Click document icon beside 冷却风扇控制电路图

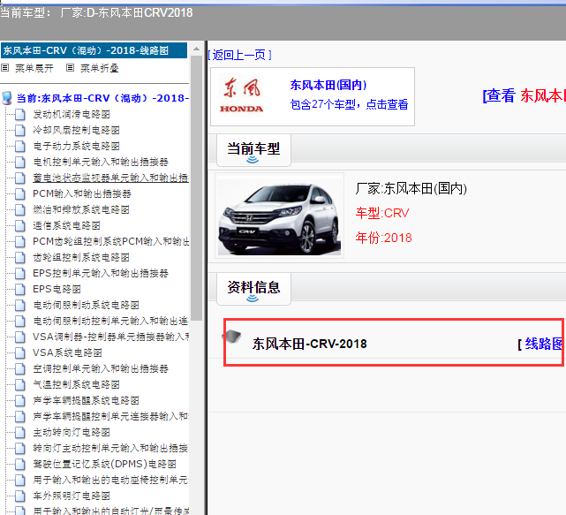click(20, 131)
